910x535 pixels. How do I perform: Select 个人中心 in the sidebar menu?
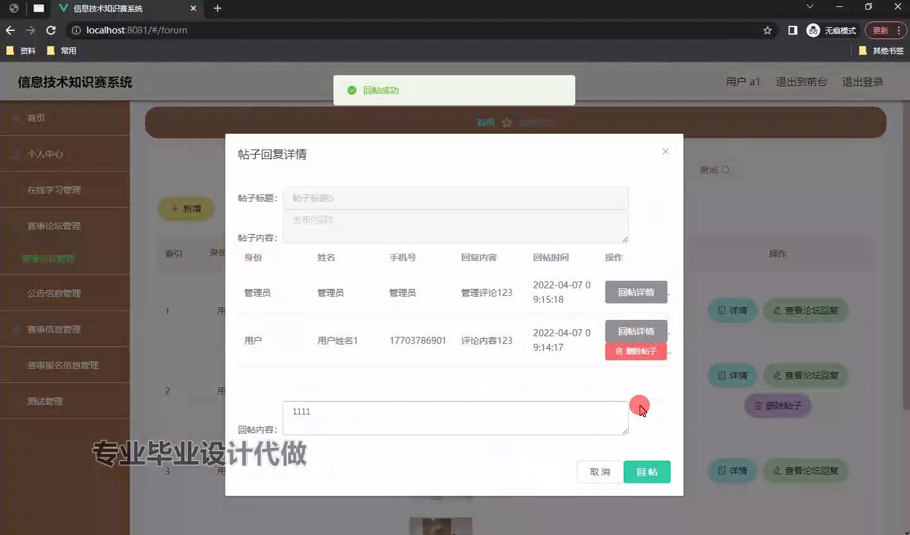(x=45, y=154)
